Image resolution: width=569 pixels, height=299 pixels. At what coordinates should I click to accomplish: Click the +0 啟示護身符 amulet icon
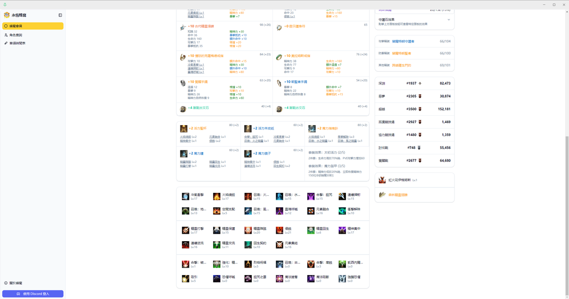point(279,27)
